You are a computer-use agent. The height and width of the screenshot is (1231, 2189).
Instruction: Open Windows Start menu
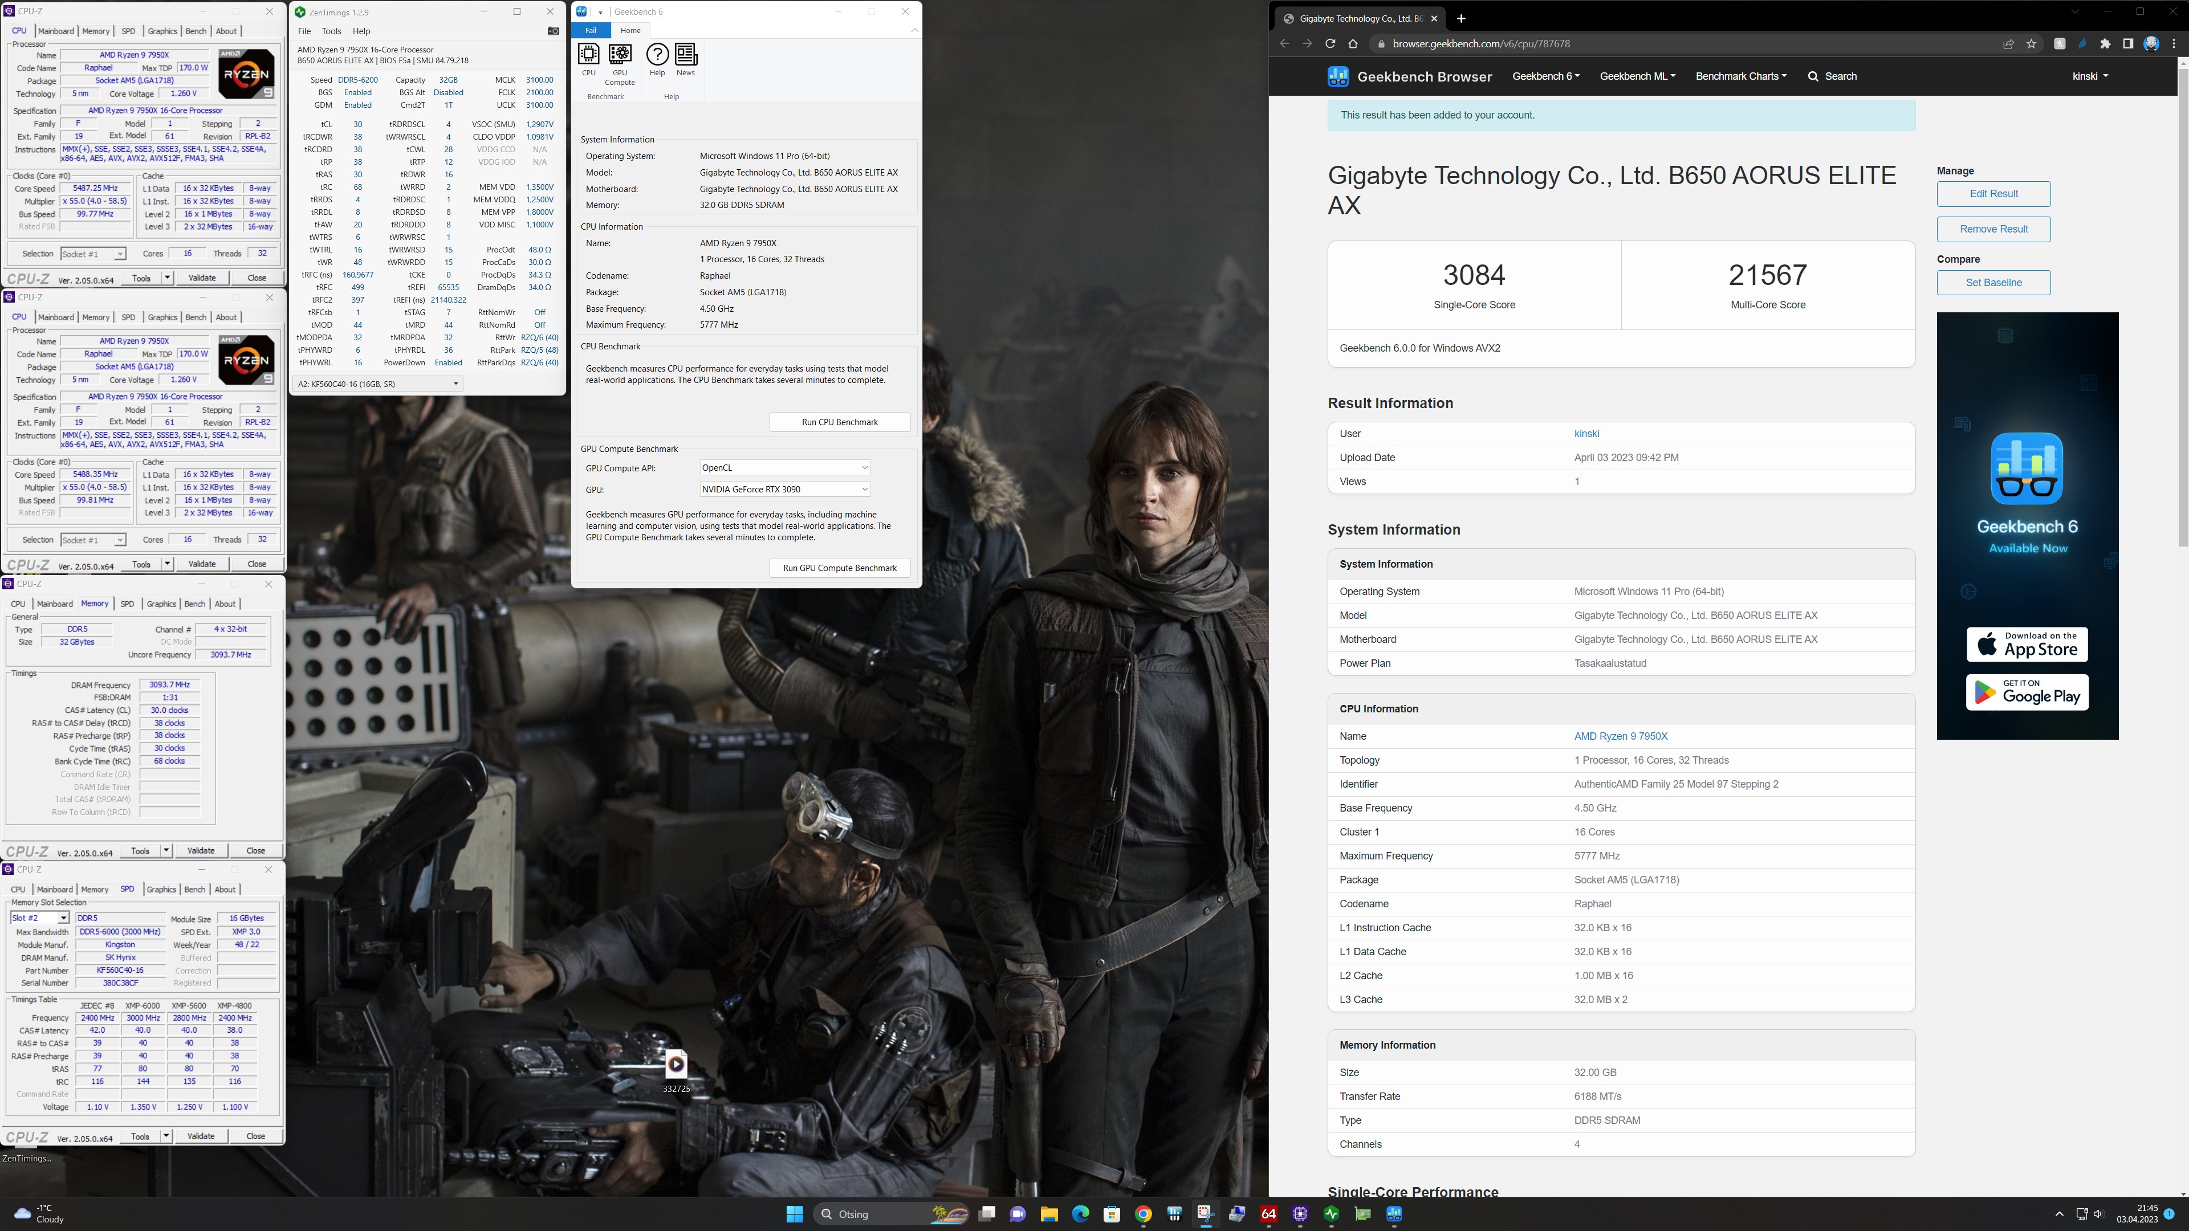[x=795, y=1214]
